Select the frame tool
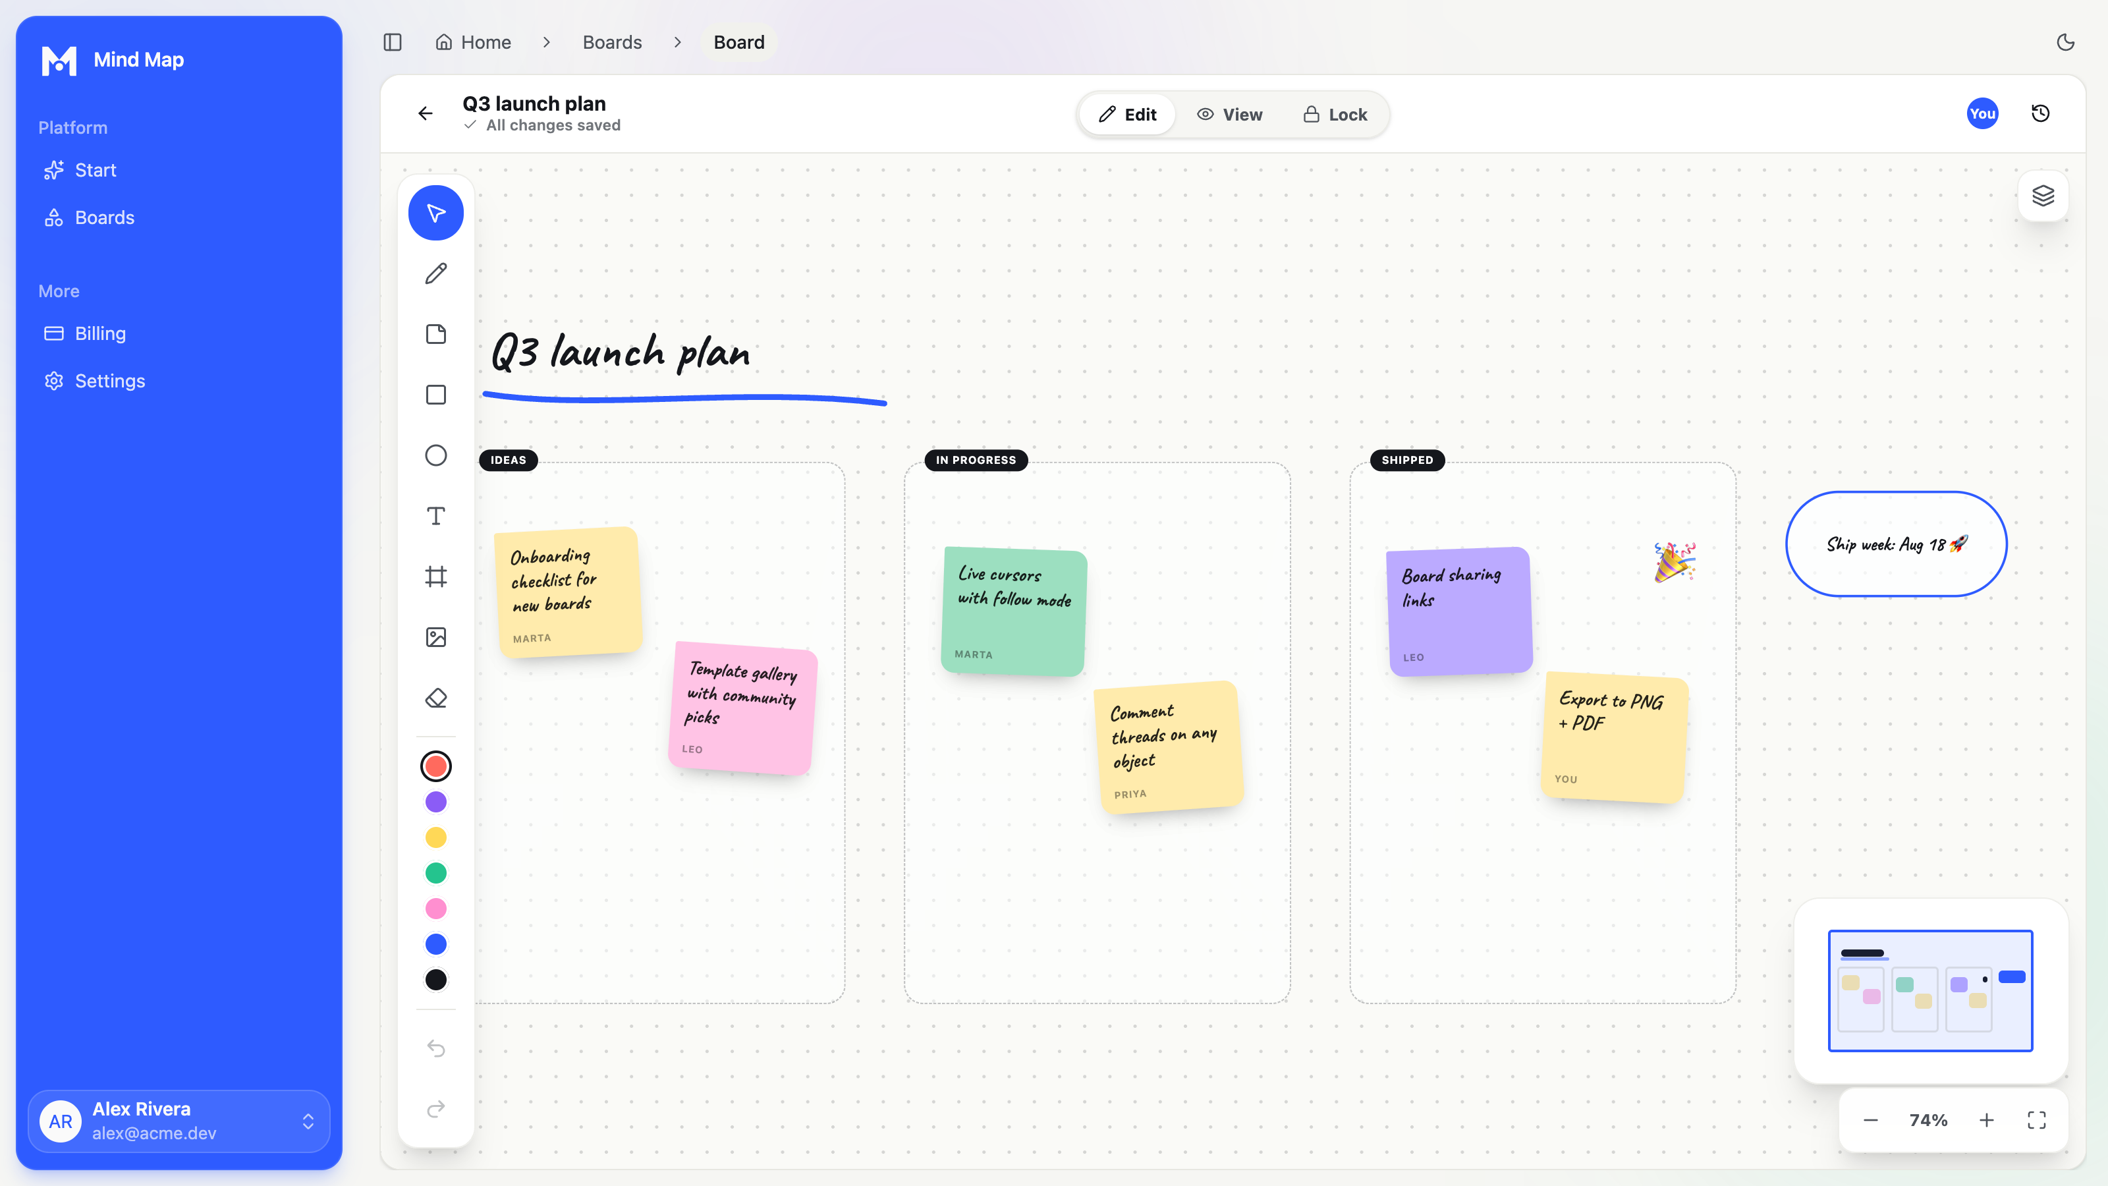Screen dimensions: 2108x1186 (436, 577)
